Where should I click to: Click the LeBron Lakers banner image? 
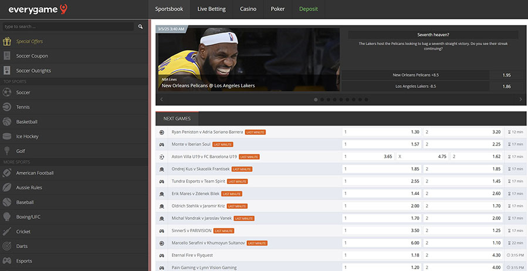(249, 59)
